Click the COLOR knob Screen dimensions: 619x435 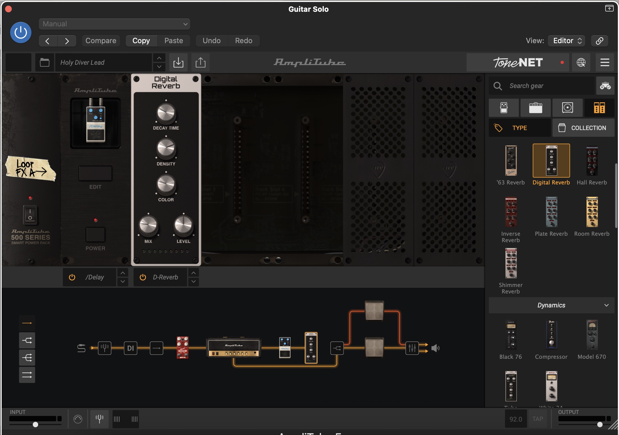click(x=166, y=185)
